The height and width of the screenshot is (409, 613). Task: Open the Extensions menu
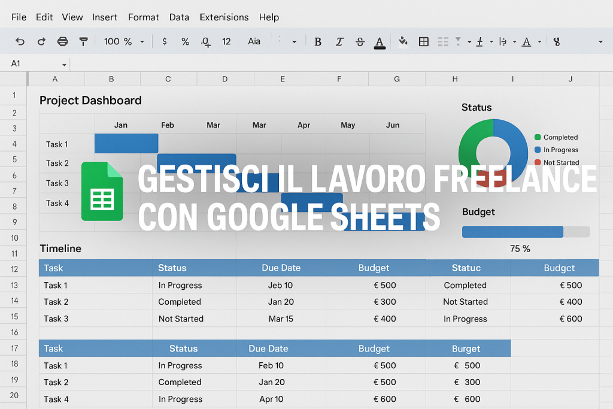[x=224, y=17]
